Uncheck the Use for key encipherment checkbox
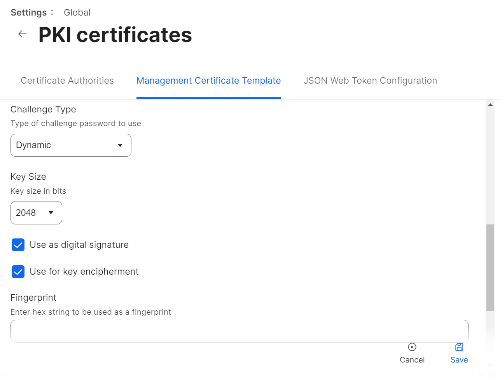Image resolution: width=500 pixels, height=380 pixels. click(x=18, y=272)
